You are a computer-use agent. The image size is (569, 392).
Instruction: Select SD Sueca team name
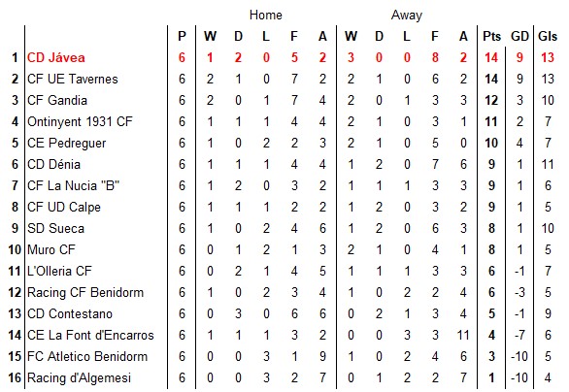(x=55, y=229)
